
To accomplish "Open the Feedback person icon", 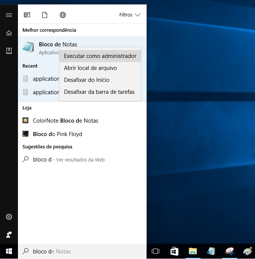I will pyautogui.click(x=9, y=235).
